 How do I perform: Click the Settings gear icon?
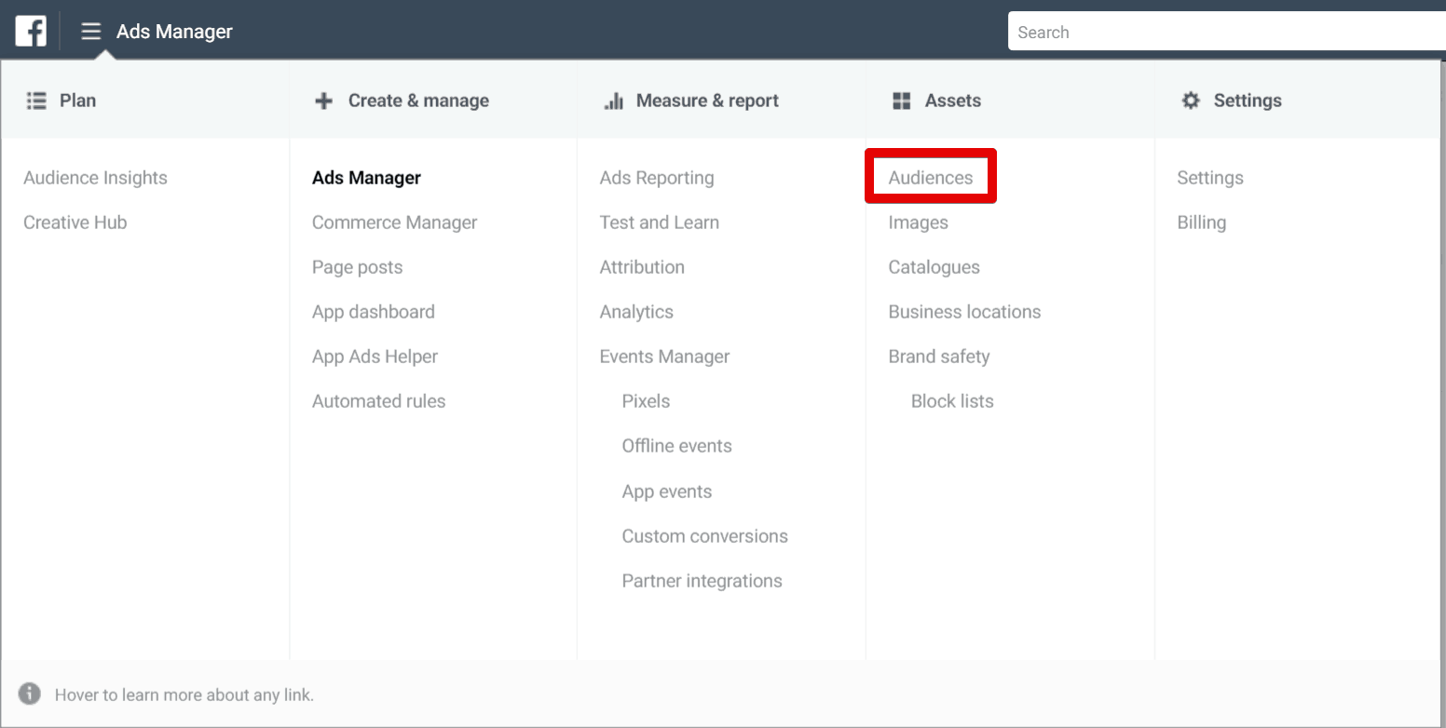1191,101
